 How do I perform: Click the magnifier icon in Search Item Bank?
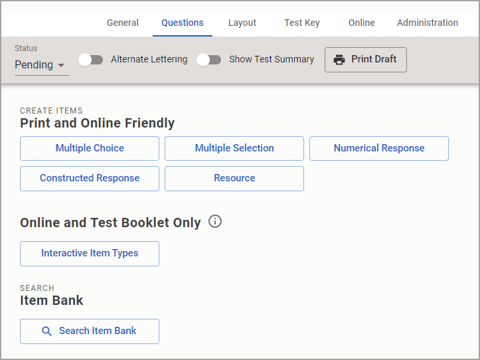pyautogui.click(x=46, y=331)
